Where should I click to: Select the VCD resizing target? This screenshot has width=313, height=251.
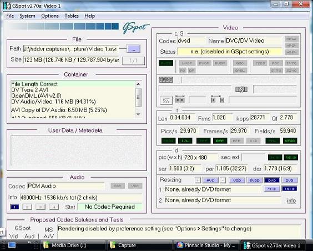(x=237, y=180)
